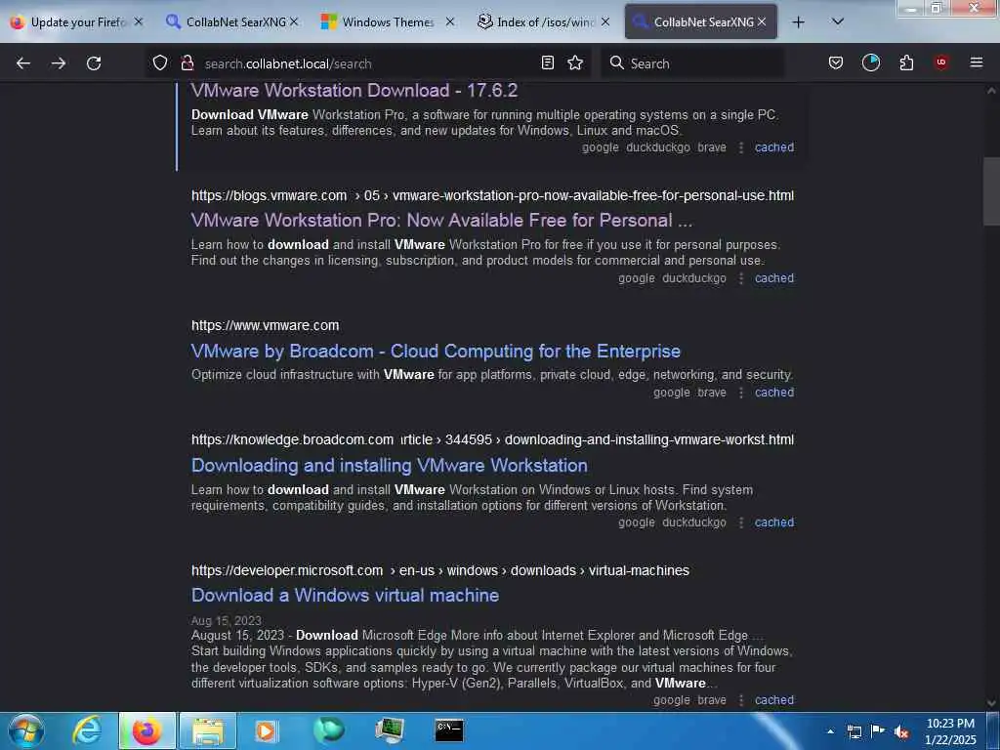1000x750 pixels.
Task: Click the page vertical scrollbar thumb
Action: click(991, 191)
